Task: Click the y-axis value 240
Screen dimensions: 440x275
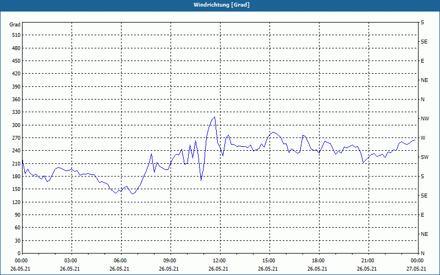Action: click(x=16, y=151)
